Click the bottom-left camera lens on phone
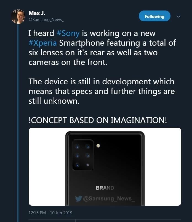This screenshot has height=222, width=192. click(77, 164)
